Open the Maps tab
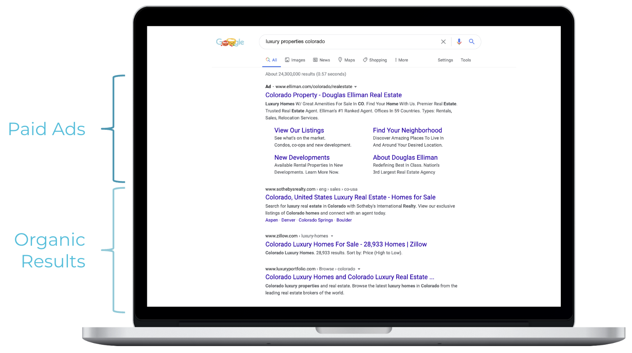 [x=346, y=60]
